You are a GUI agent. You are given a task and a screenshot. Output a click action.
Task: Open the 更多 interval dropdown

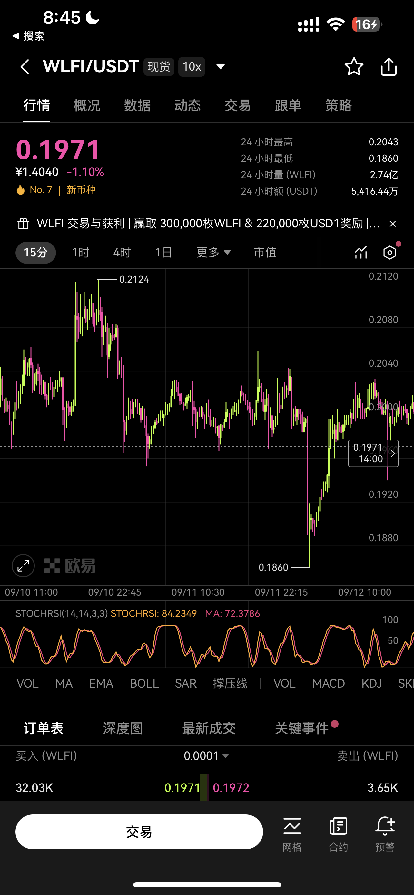point(213,253)
